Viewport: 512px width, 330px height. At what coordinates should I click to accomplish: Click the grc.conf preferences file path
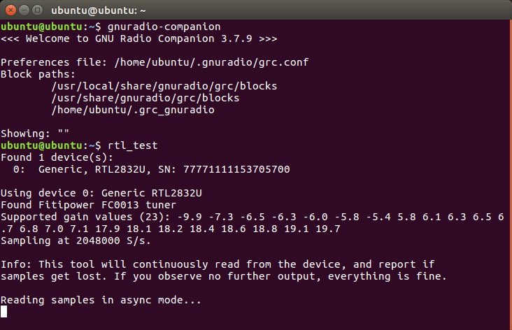click(211, 62)
